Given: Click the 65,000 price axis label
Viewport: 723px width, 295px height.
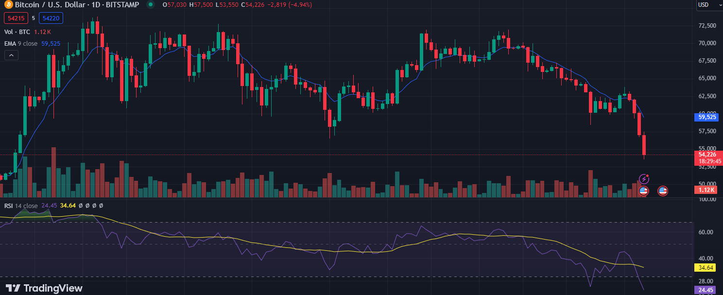Looking at the screenshot, I should [x=707, y=78].
